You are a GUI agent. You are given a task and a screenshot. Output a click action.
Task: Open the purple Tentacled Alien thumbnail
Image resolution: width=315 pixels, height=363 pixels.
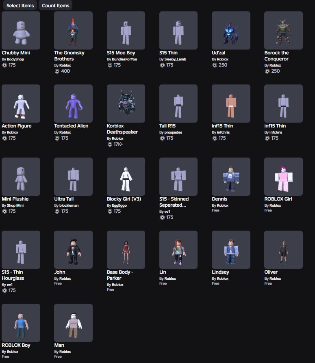click(73, 104)
